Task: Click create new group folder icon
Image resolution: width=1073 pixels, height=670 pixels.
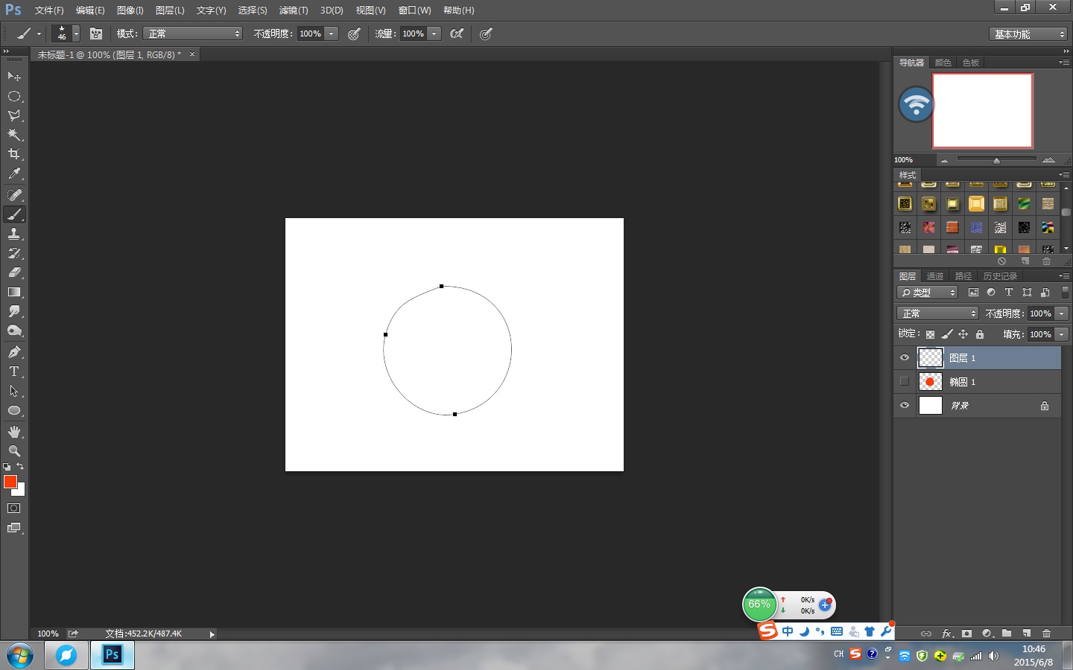Action: point(1007,634)
